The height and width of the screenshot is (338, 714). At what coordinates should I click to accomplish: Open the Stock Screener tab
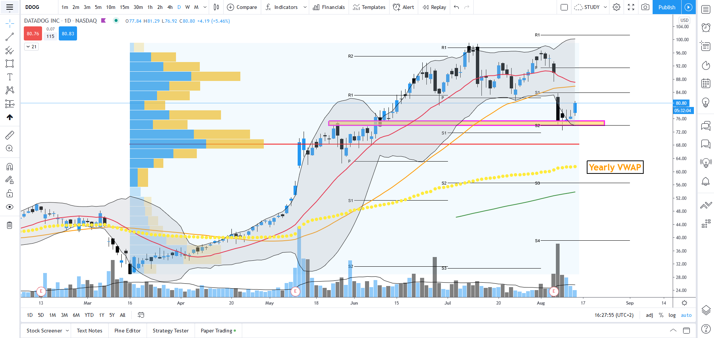click(44, 331)
